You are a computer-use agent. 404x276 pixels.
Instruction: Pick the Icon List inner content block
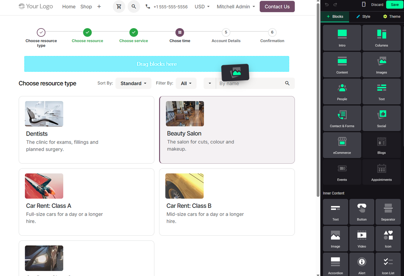388,265
